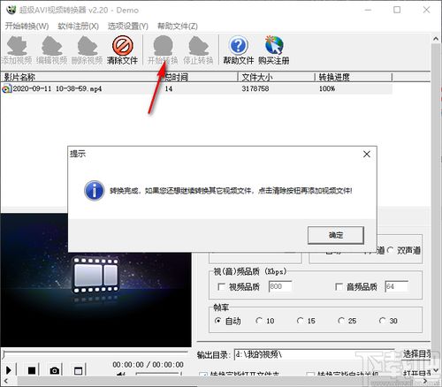Image resolution: width=442 pixels, height=387 pixels.
Task: Click the 清除文件 clear files icon
Action: pos(122,49)
